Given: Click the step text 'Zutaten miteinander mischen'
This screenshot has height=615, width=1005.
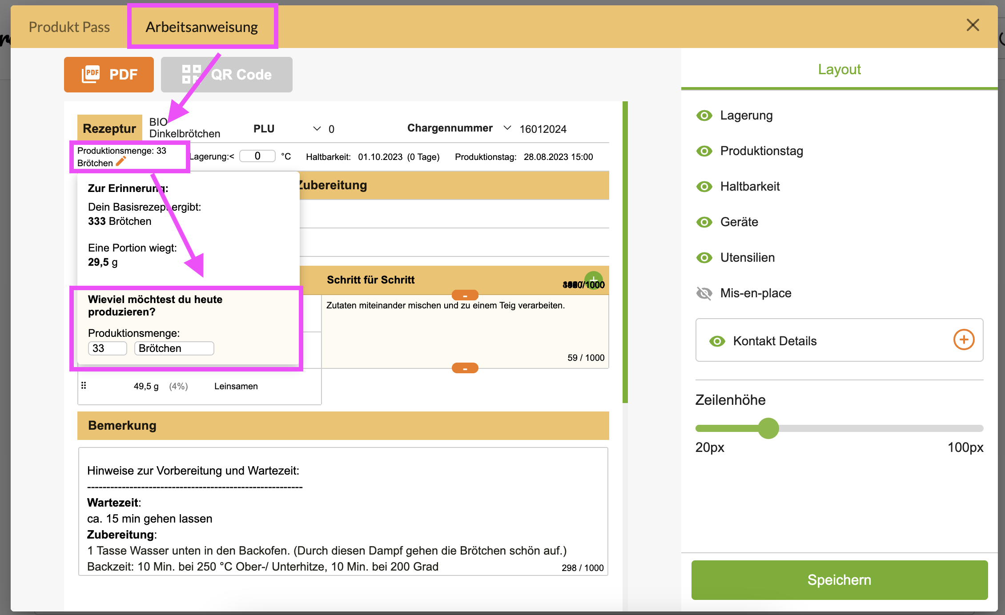Looking at the screenshot, I should 445,305.
